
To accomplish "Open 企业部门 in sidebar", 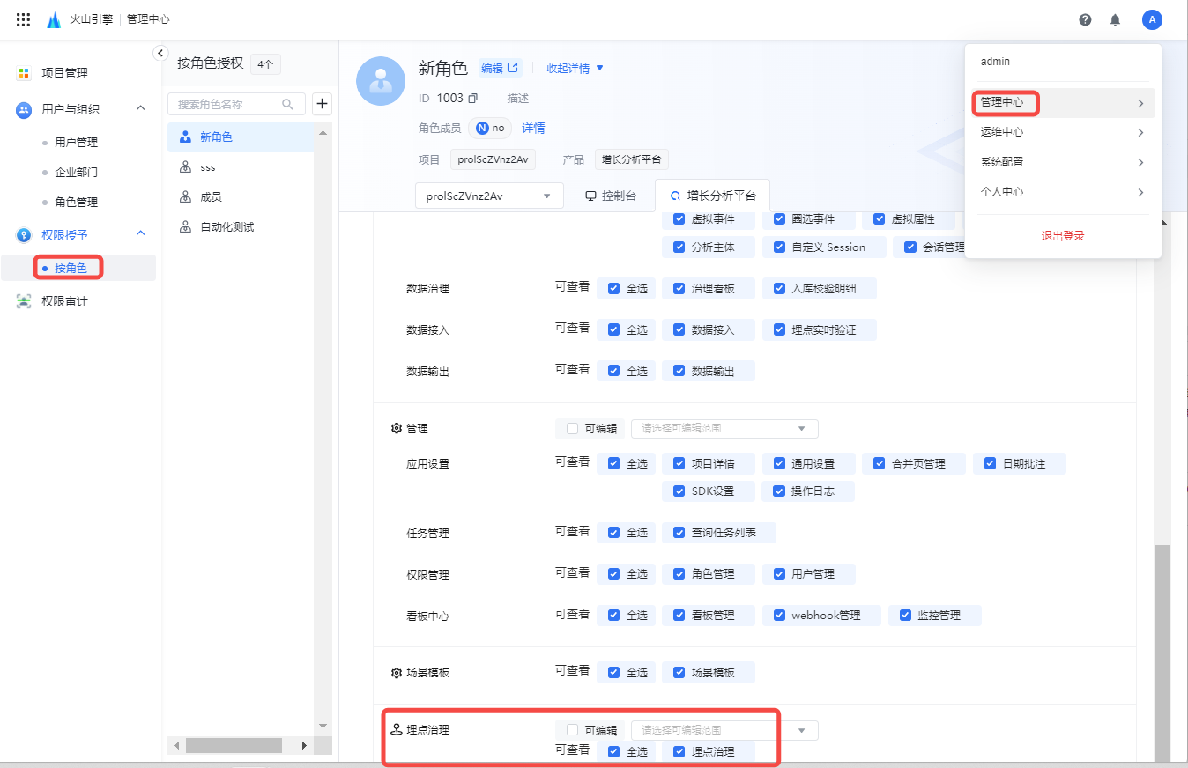I will [x=76, y=172].
